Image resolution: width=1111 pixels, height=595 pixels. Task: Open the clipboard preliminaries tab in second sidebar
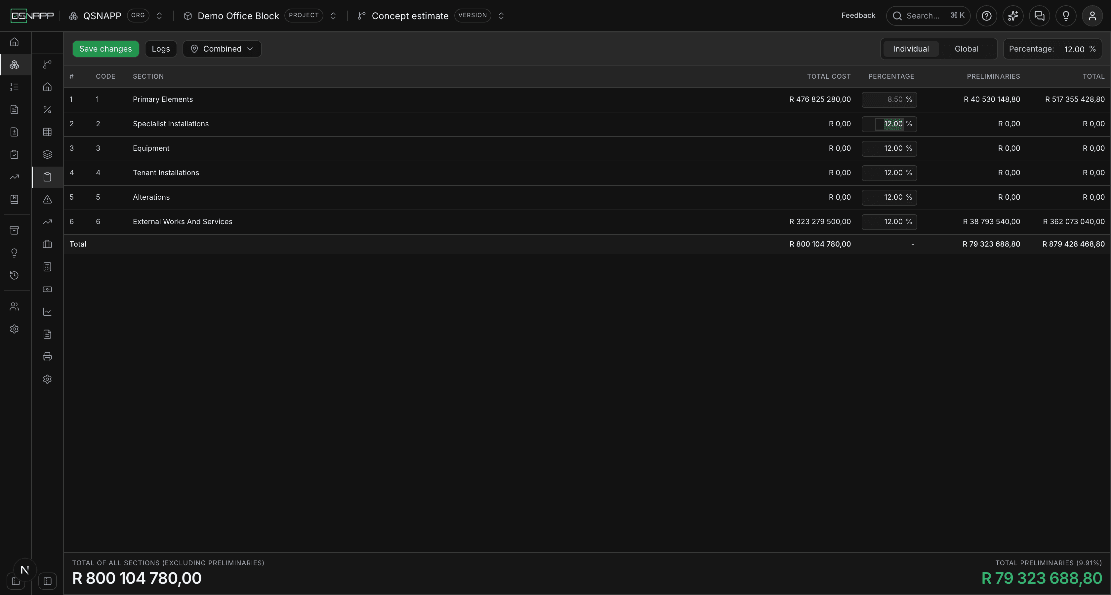47,177
